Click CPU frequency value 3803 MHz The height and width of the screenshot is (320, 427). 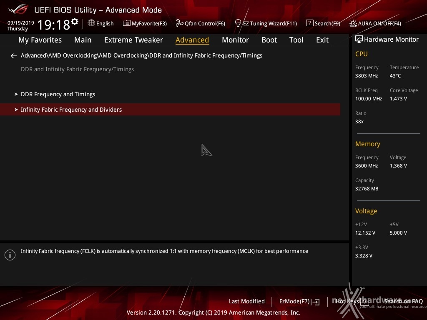point(367,76)
